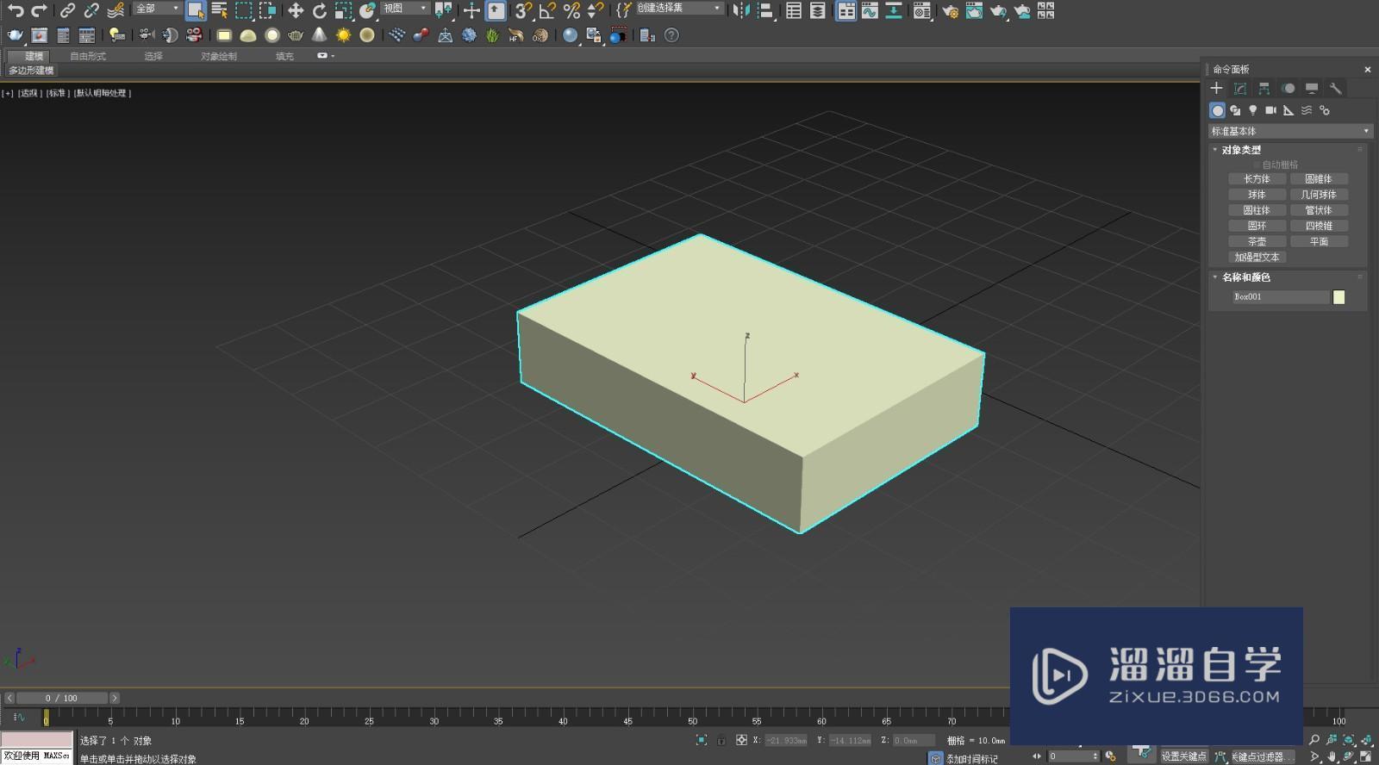Screen dimensions: 1379x765
Task: Click the Bind to Space Warp icon
Action: click(x=115, y=10)
